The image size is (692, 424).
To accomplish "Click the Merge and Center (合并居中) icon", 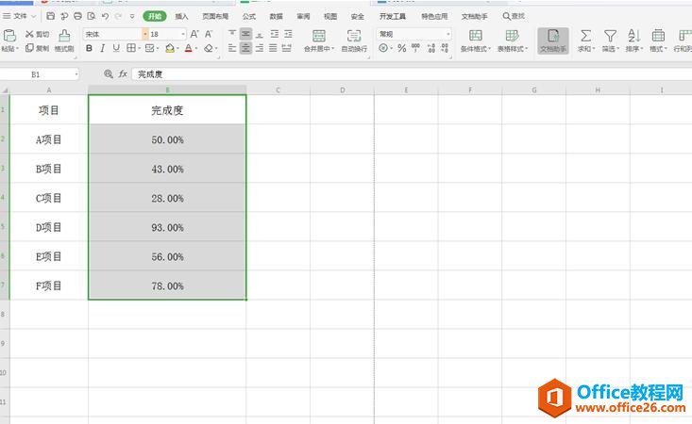I will pyautogui.click(x=319, y=36).
